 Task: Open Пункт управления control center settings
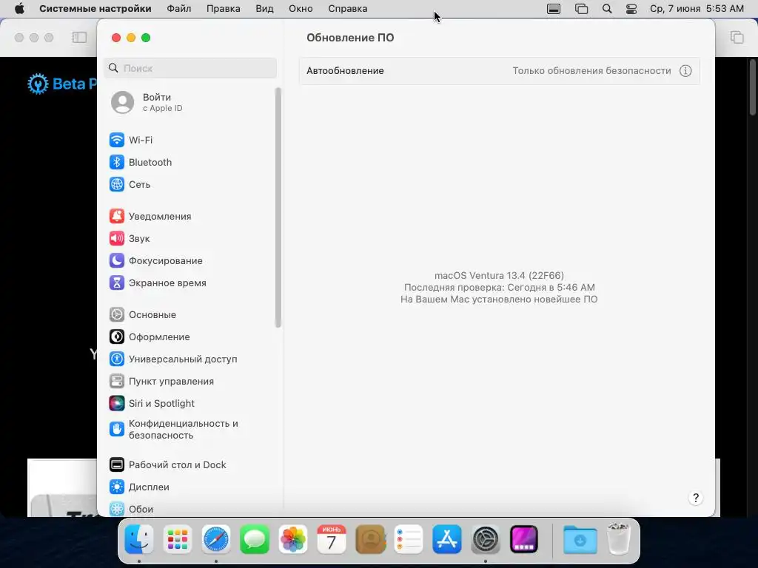tap(161, 382)
